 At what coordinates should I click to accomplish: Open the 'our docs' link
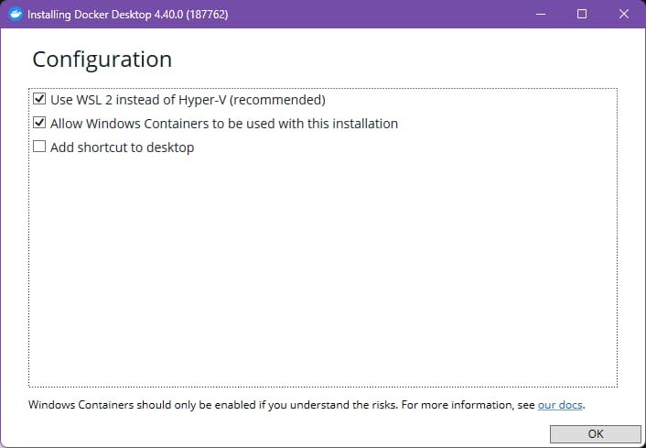(560, 405)
